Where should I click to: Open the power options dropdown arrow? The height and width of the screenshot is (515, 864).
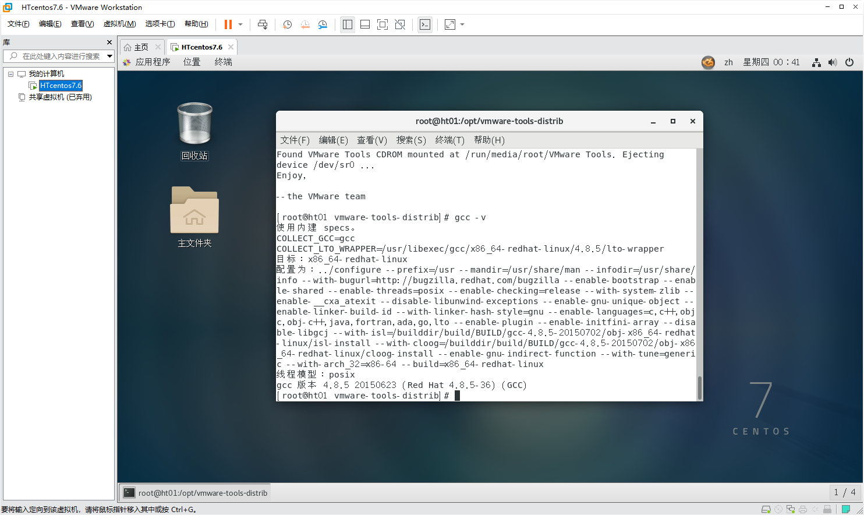coord(240,24)
